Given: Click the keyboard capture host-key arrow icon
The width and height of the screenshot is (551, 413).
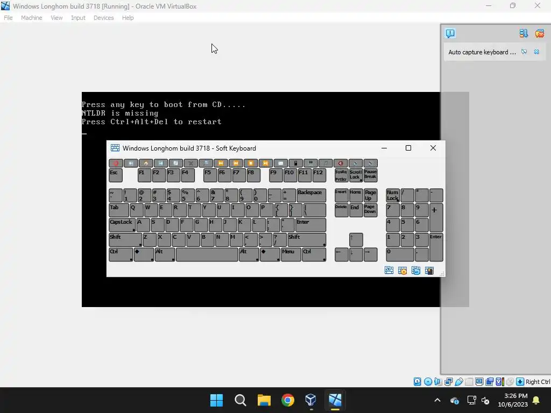Looking at the screenshot, I should tap(520, 382).
